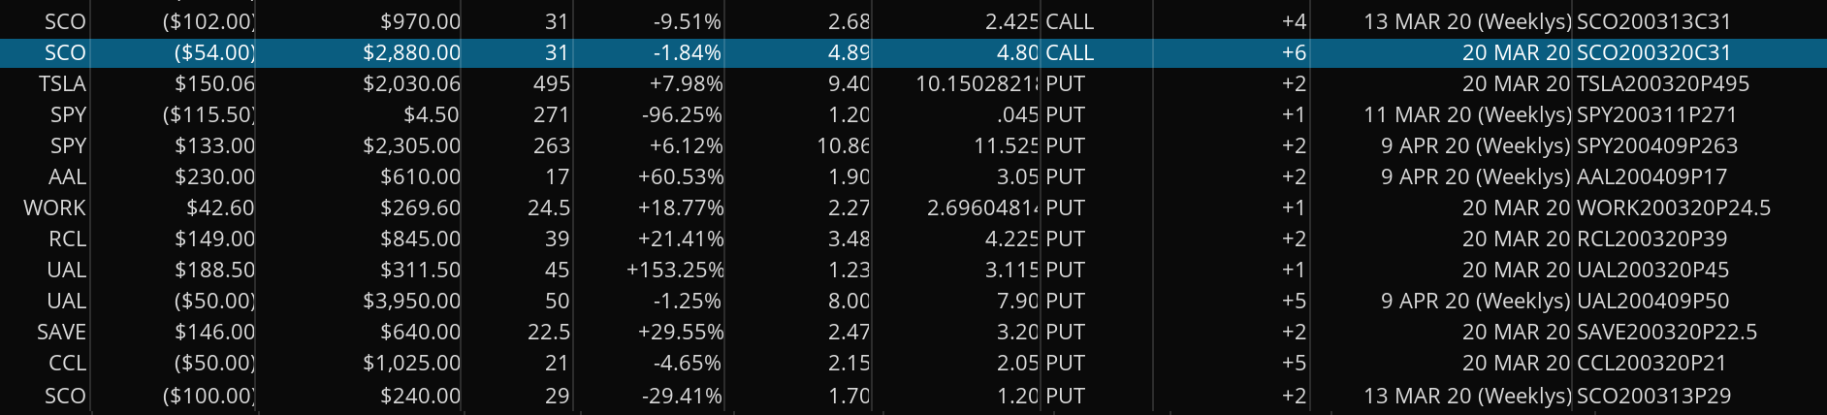Click the $3,950.00 market value cell

click(x=411, y=301)
